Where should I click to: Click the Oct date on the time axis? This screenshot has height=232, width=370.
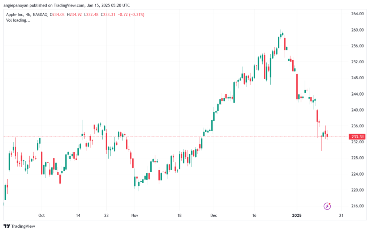pos(42,215)
